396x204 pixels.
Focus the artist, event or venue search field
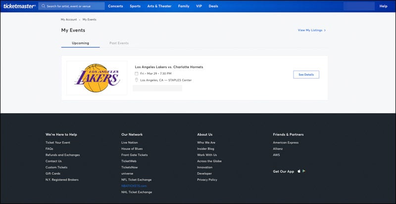pyautogui.click(x=71, y=6)
